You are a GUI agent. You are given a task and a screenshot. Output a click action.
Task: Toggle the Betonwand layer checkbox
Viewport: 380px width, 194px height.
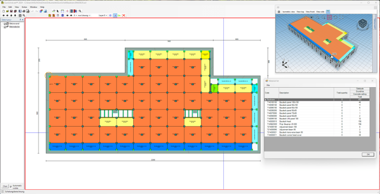click(5, 24)
